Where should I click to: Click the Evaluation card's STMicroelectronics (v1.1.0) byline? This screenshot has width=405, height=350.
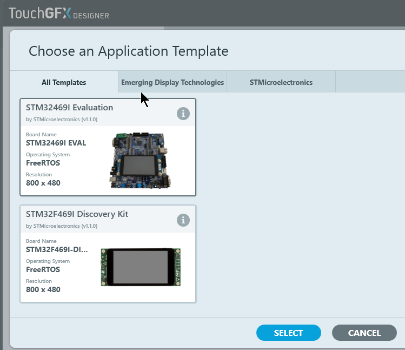pos(62,120)
